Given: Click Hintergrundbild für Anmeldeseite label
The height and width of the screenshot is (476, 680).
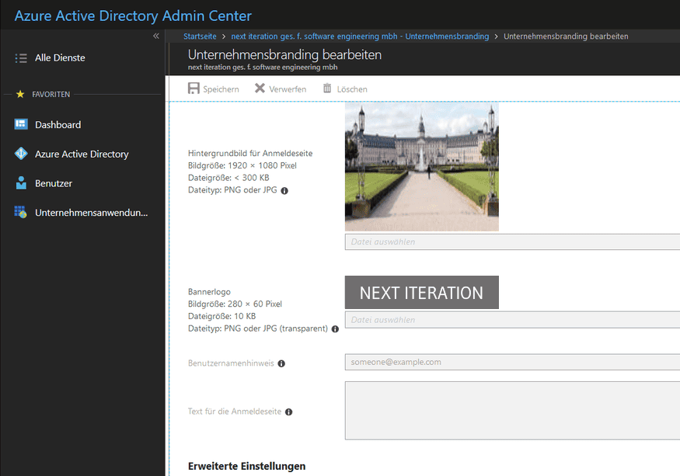Looking at the screenshot, I should [x=250, y=153].
